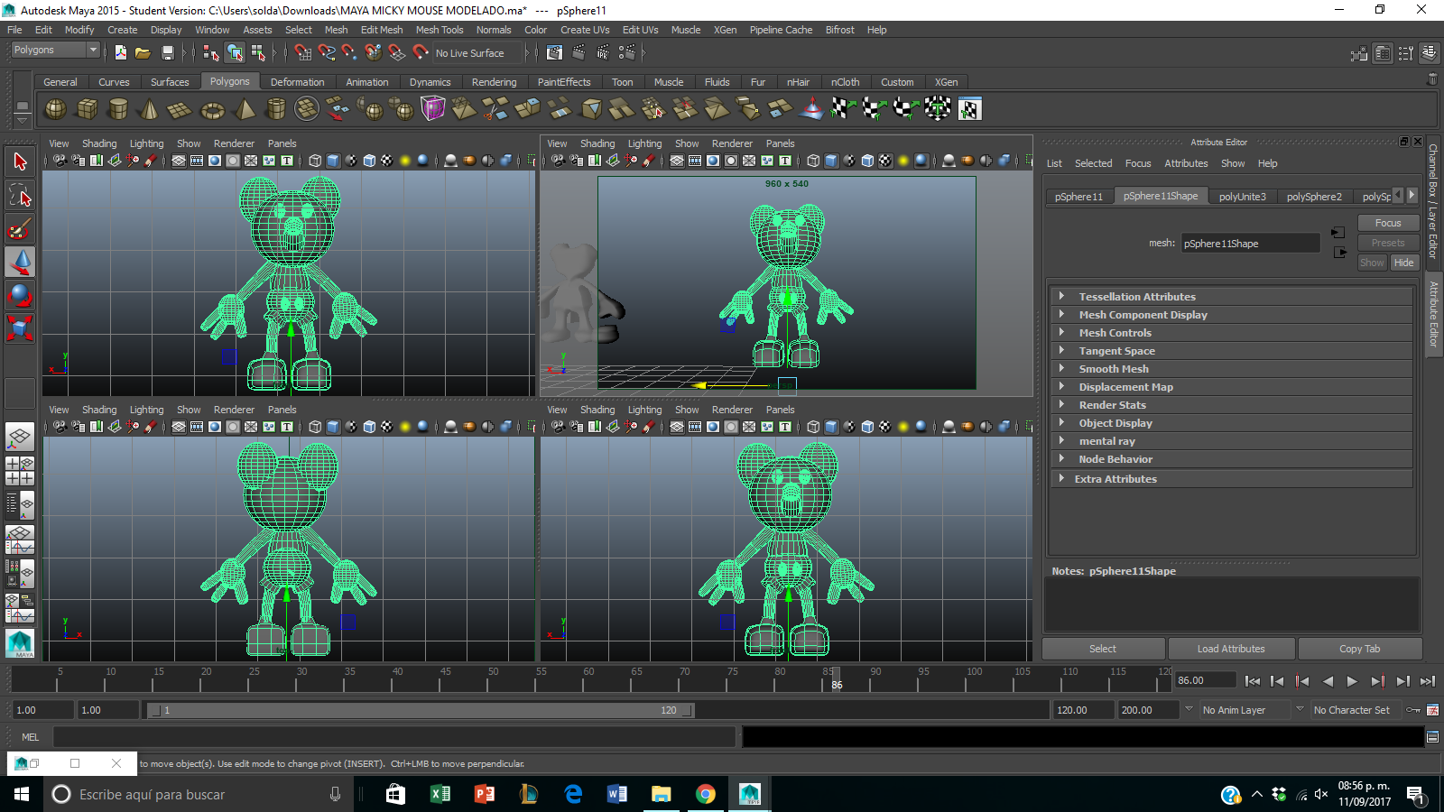The width and height of the screenshot is (1444, 812).
Task: Click the Open Scene folder icon
Action: pos(143,53)
